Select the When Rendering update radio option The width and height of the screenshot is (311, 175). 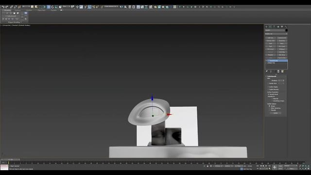pos(269,108)
